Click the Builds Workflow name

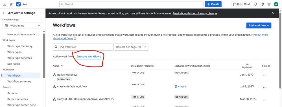pyautogui.click(x=67, y=75)
